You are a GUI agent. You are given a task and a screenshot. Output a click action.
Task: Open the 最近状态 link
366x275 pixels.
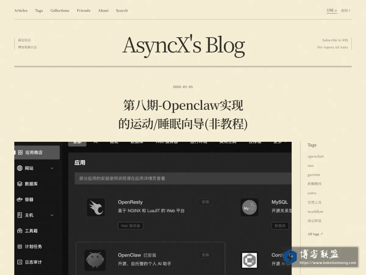click(24, 40)
